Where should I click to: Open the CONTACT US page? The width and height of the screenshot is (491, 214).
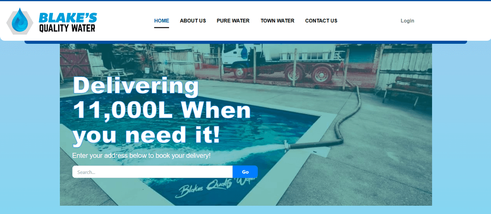click(x=321, y=21)
